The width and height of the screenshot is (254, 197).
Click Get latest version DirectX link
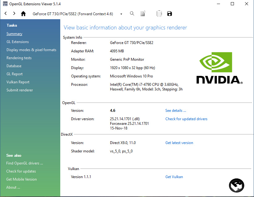(179, 143)
